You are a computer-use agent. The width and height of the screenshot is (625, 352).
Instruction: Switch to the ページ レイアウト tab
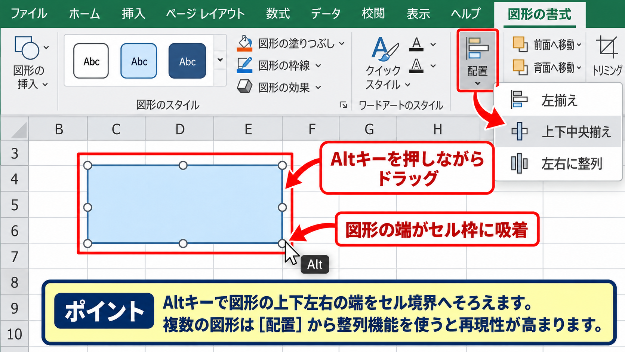coord(205,14)
